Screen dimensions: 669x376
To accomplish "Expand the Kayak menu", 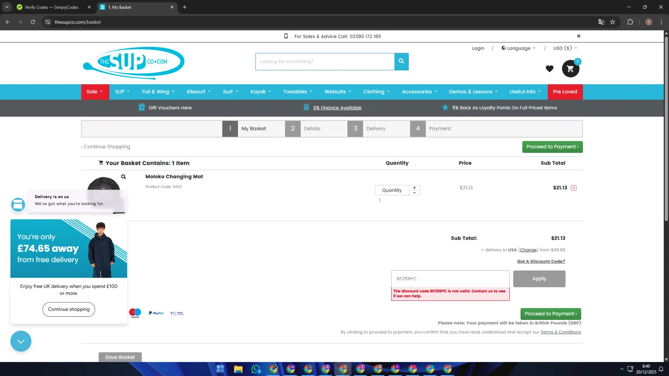I will tap(261, 92).
